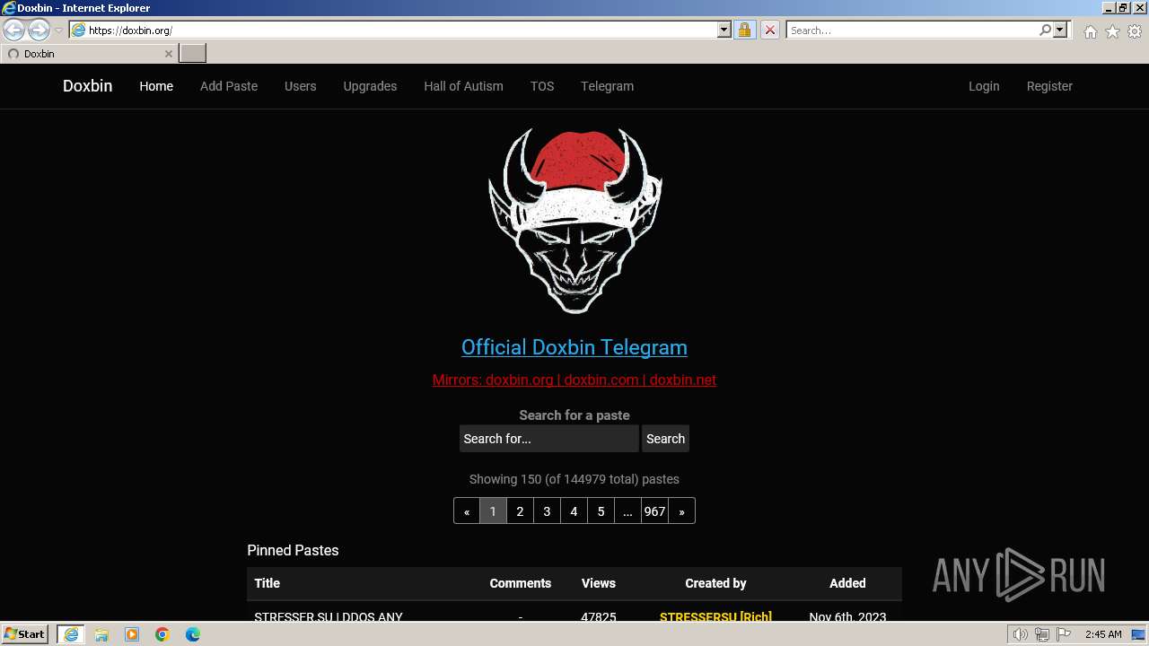Screen dimensions: 1149x646
Task: Click the address bar URL field
Action: (x=393, y=31)
